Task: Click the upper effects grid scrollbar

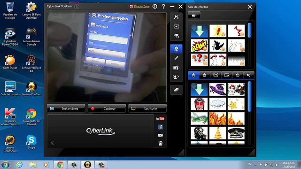Action: pyautogui.click(x=249, y=31)
